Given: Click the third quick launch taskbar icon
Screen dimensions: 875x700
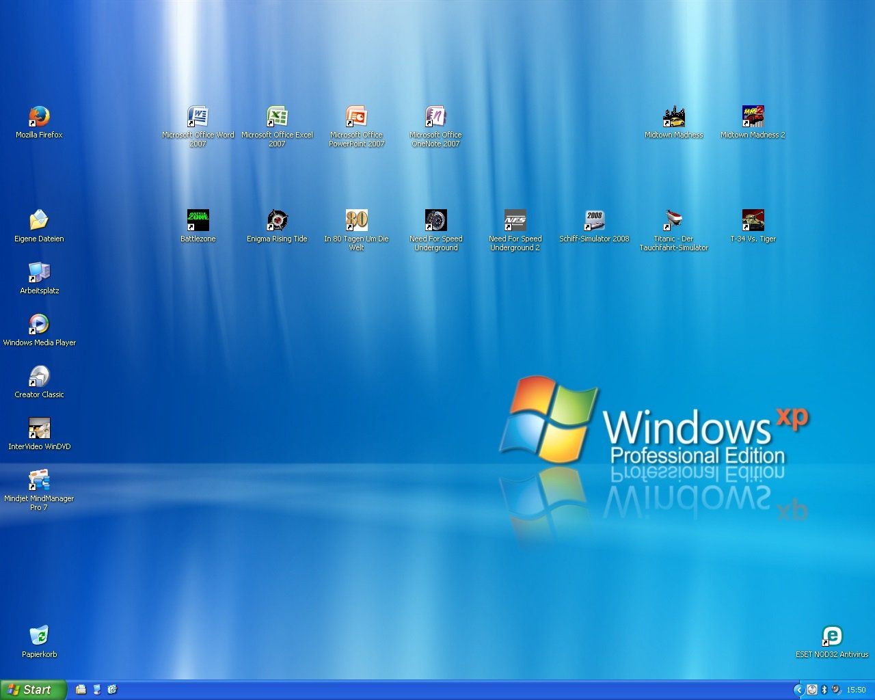Looking at the screenshot, I should (x=112, y=690).
